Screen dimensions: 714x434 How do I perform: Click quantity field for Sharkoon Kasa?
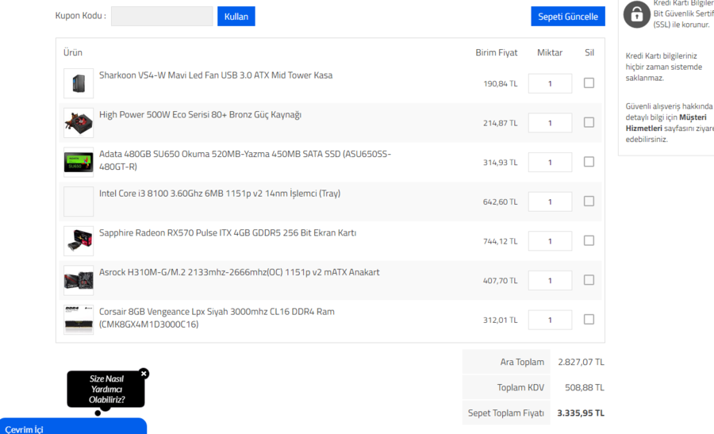coord(550,84)
